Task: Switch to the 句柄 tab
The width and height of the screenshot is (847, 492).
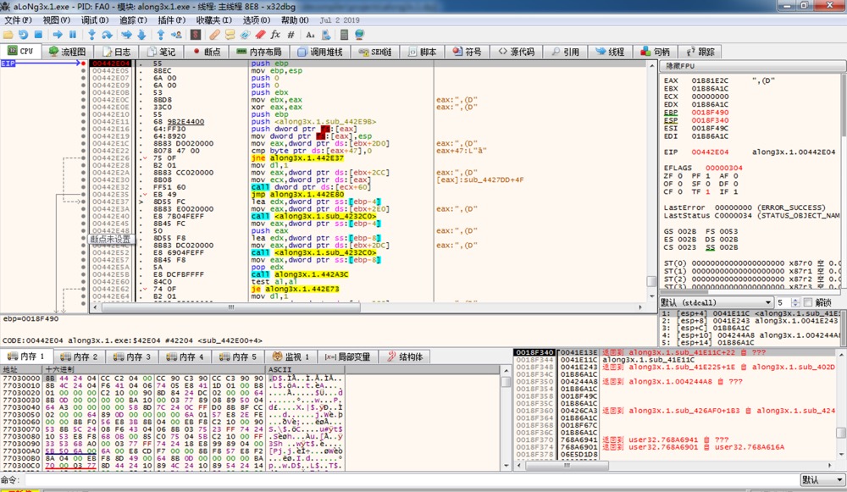Action: pyautogui.click(x=656, y=52)
